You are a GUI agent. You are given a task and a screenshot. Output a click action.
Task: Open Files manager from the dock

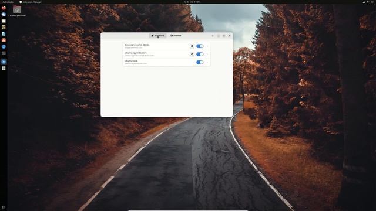click(x=4, y=21)
